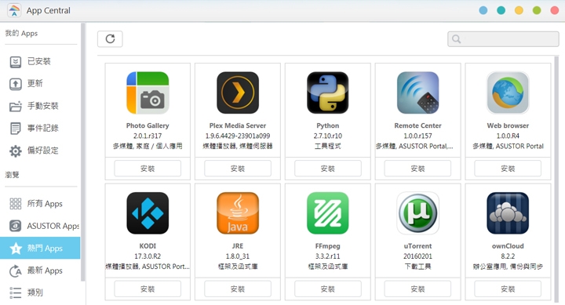Click the Photo Gallery app name
565x305 pixels.
[x=148, y=125]
